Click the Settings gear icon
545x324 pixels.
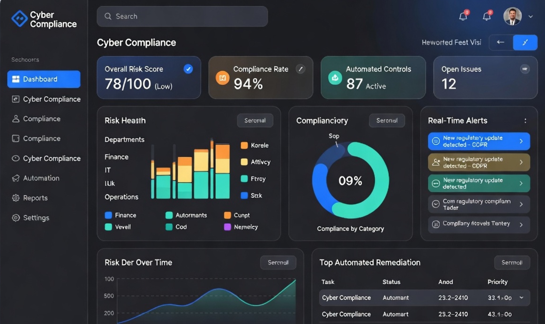click(x=16, y=218)
